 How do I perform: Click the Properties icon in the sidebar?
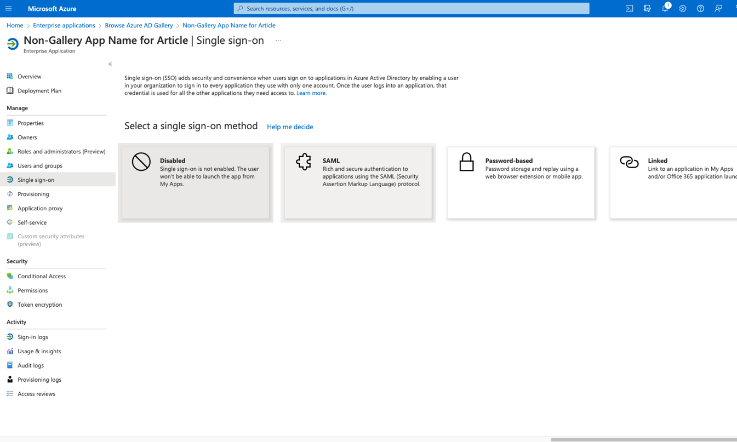click(10, 123)
